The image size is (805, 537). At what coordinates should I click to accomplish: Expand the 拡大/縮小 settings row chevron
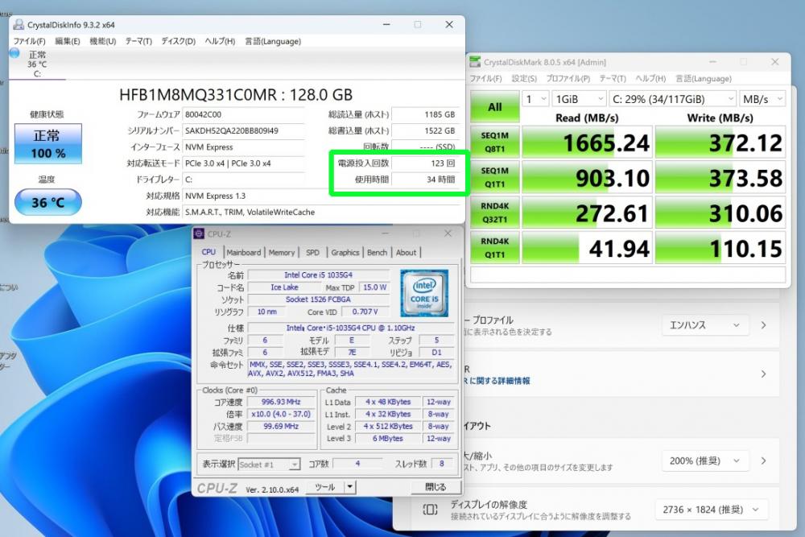point(763,461)
